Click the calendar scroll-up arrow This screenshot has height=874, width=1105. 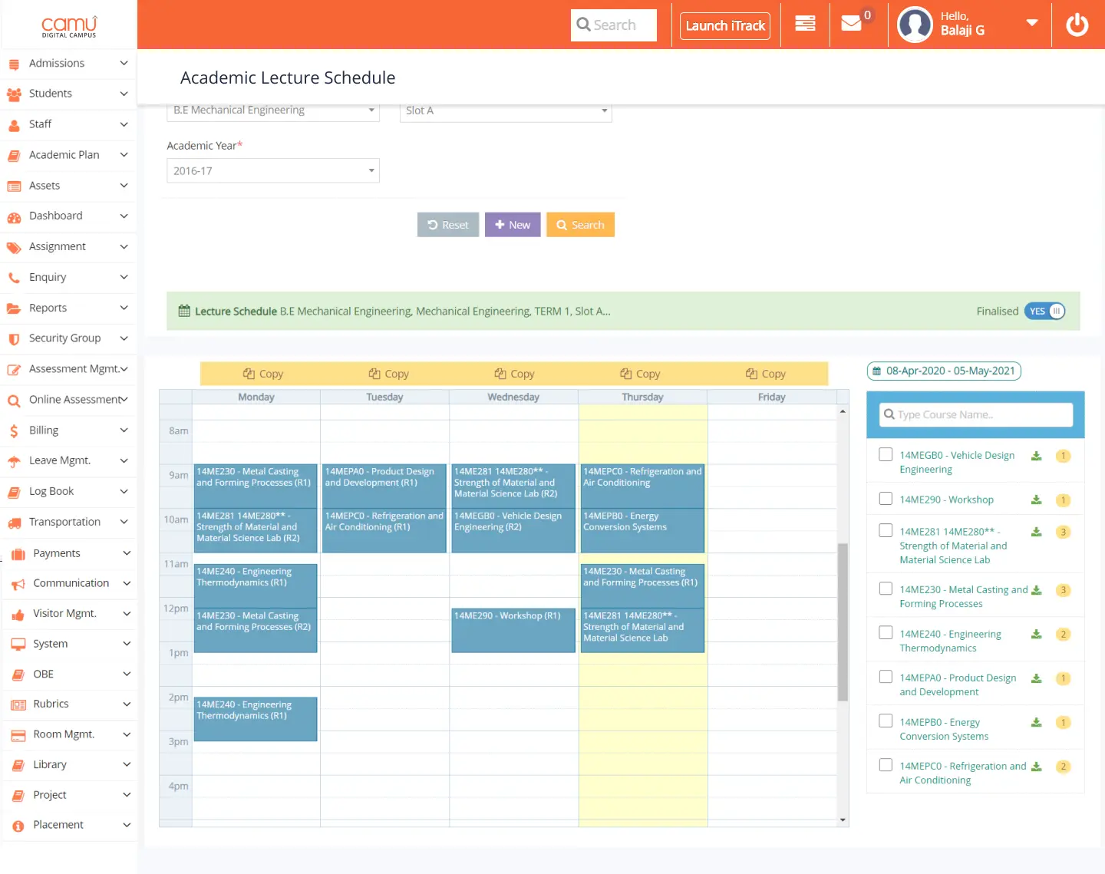click(x=843, y=412)
